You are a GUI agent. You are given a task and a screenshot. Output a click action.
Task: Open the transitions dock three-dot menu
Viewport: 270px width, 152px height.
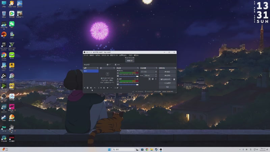tap(156, 79)
